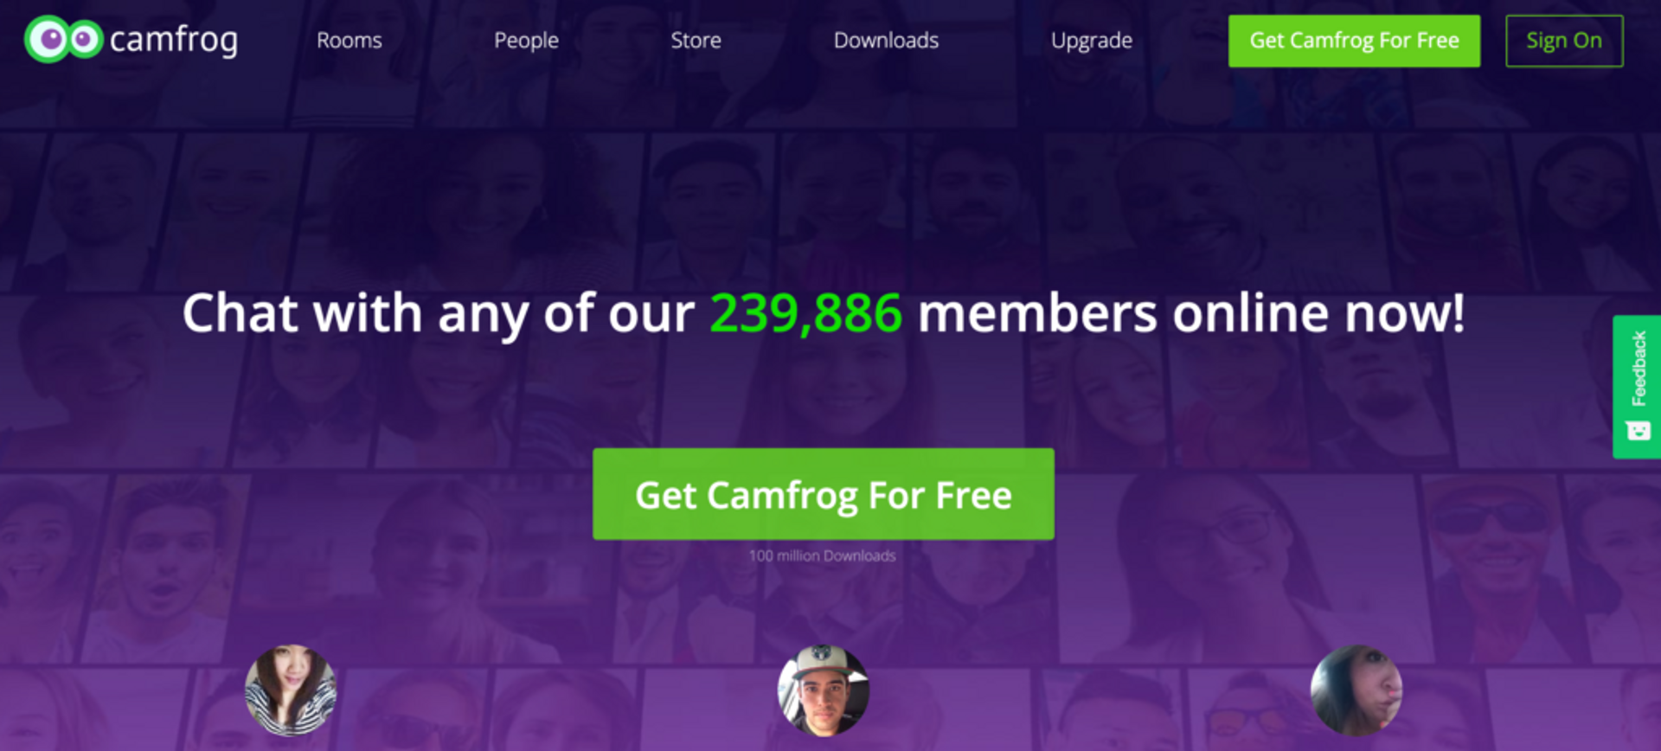The width and height of the screenshot is (1661, 751).
Task: Open the Rooms menu item
Action: 349,41
